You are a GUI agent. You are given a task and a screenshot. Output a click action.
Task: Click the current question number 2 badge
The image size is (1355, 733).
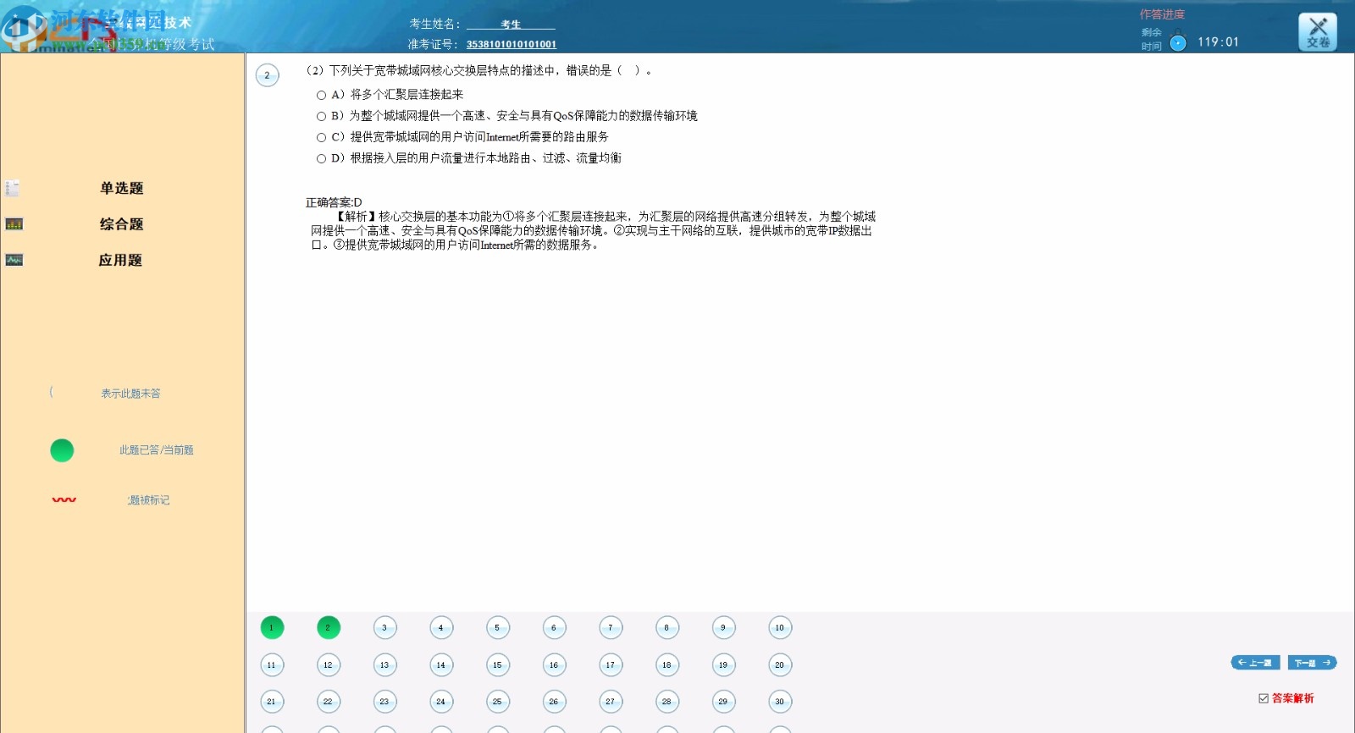(268, 75)
